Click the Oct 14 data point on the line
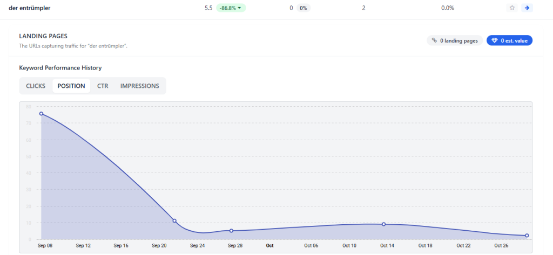Screen dimensions: 553x255 click(383, 224)
